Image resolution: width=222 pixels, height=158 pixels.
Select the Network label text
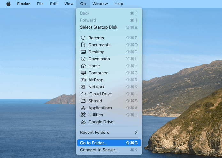[96, 87]
